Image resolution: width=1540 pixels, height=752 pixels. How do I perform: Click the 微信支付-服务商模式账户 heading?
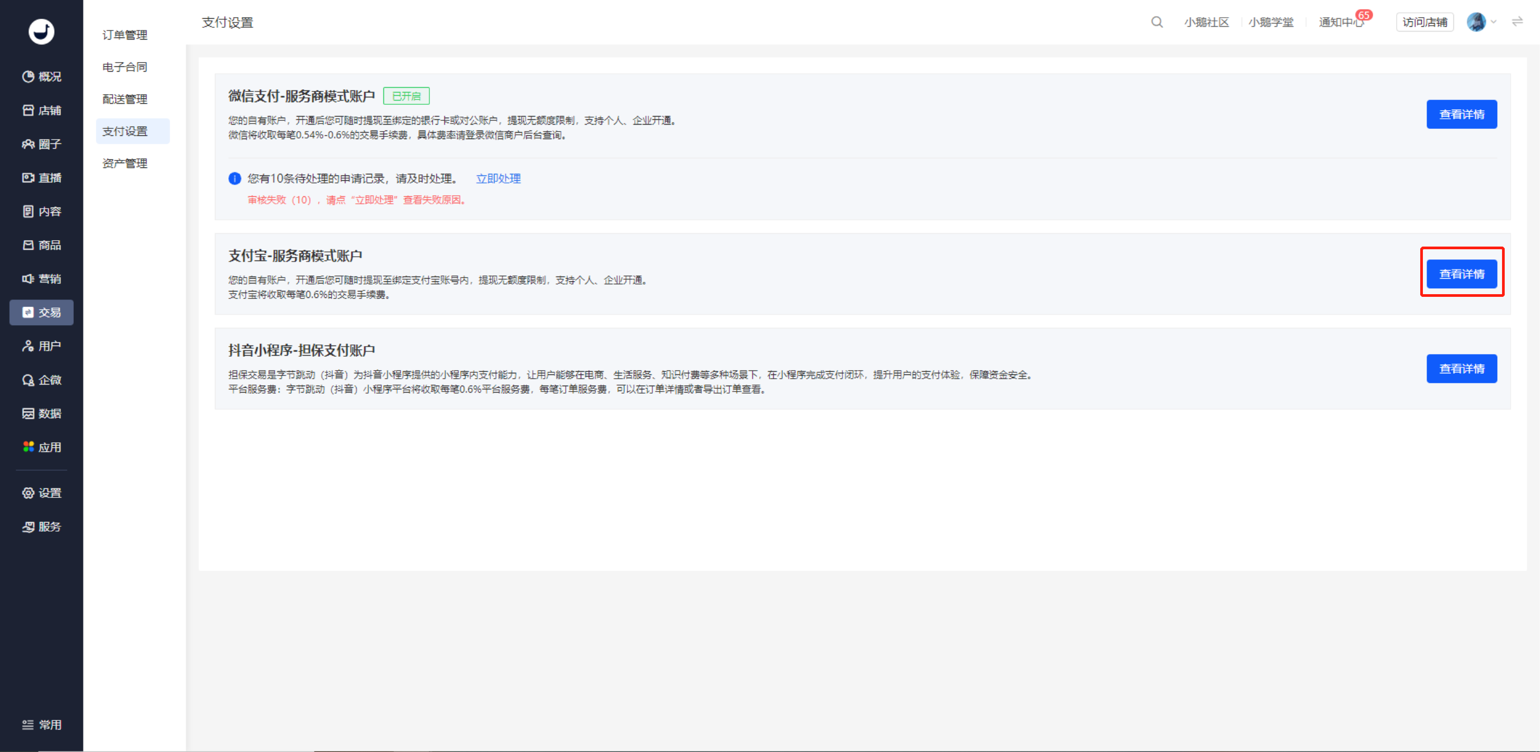point(301,96)
